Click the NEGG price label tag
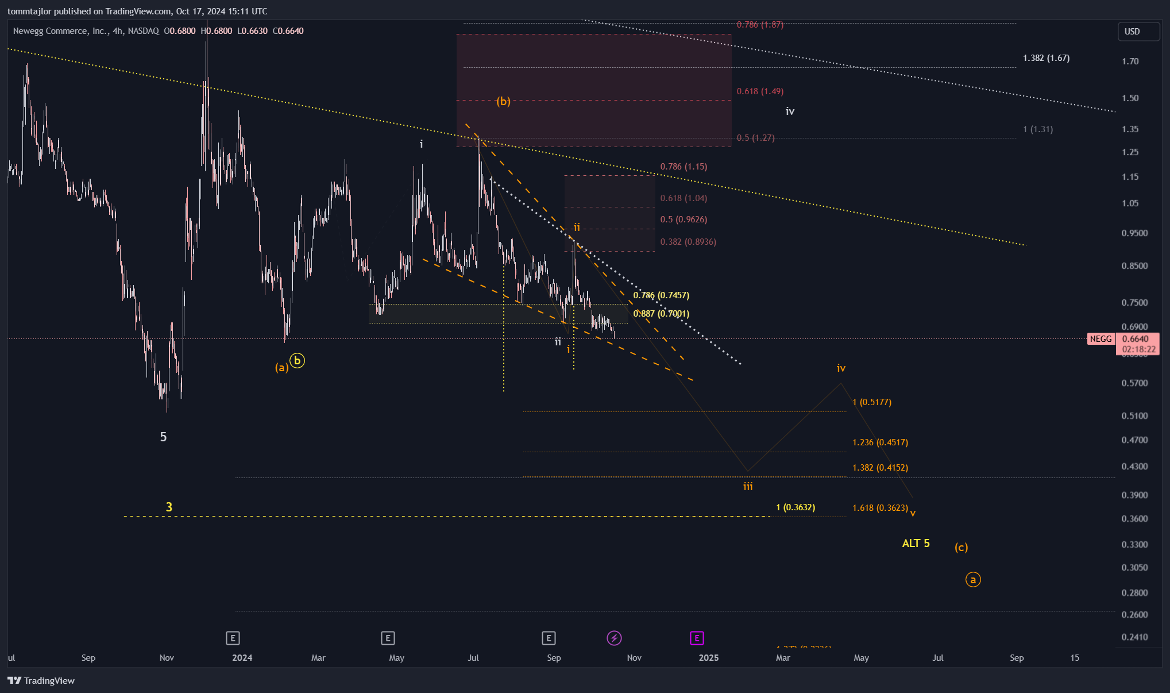 coord(1101,339)
